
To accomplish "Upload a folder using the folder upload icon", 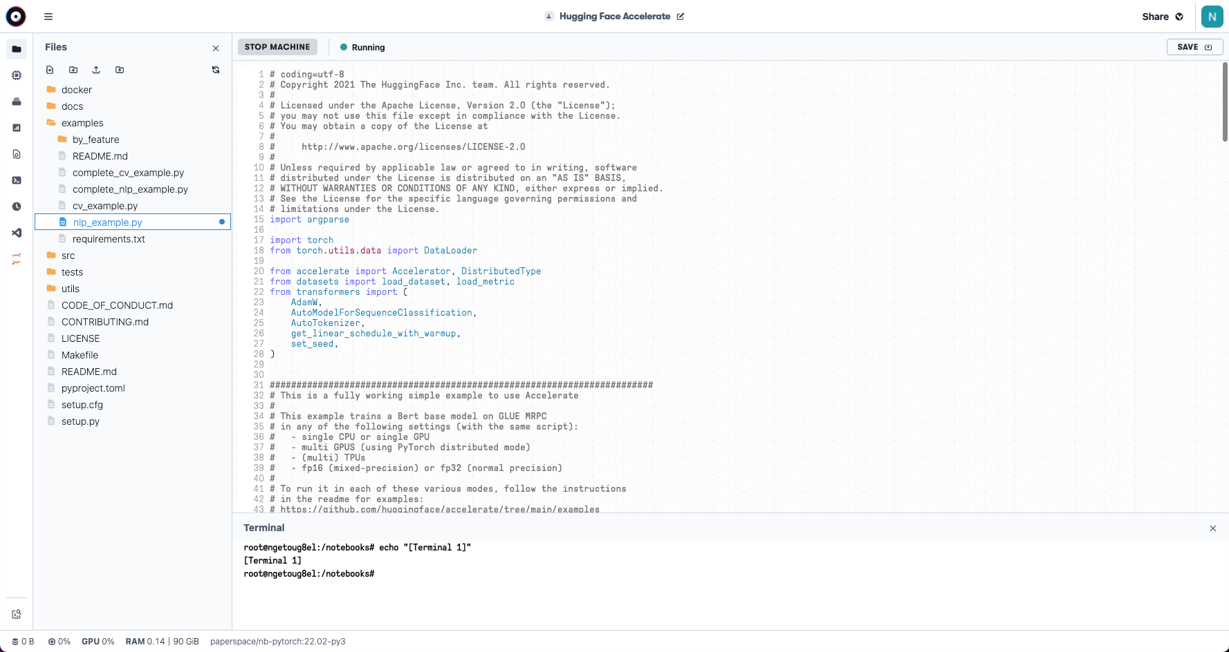I will (120, 70).
